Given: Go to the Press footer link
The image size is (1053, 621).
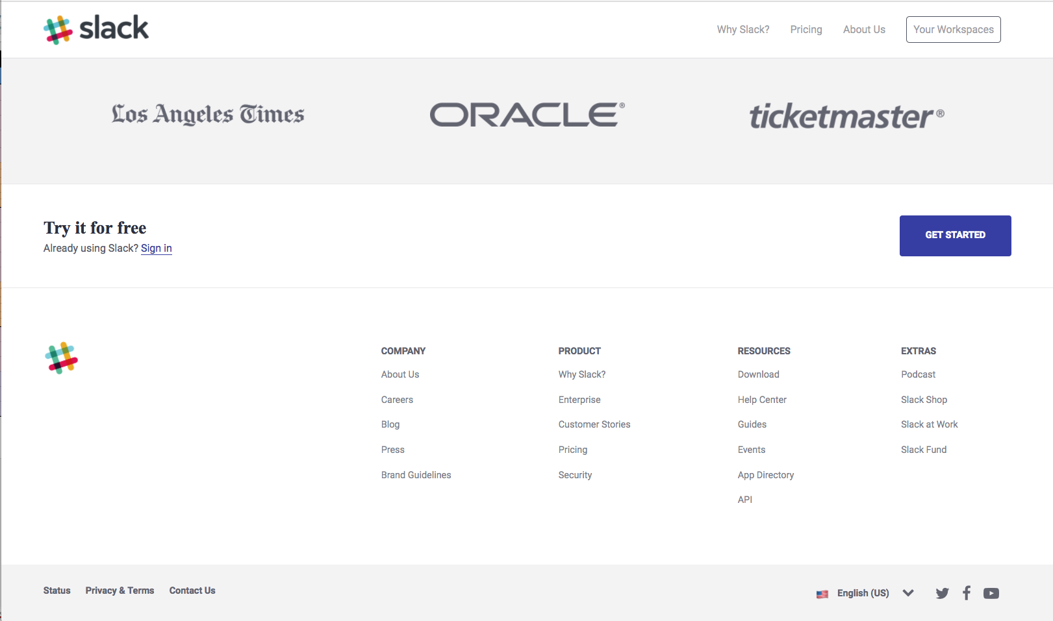Looking at the screenshot, I should [x=393, y=450].
